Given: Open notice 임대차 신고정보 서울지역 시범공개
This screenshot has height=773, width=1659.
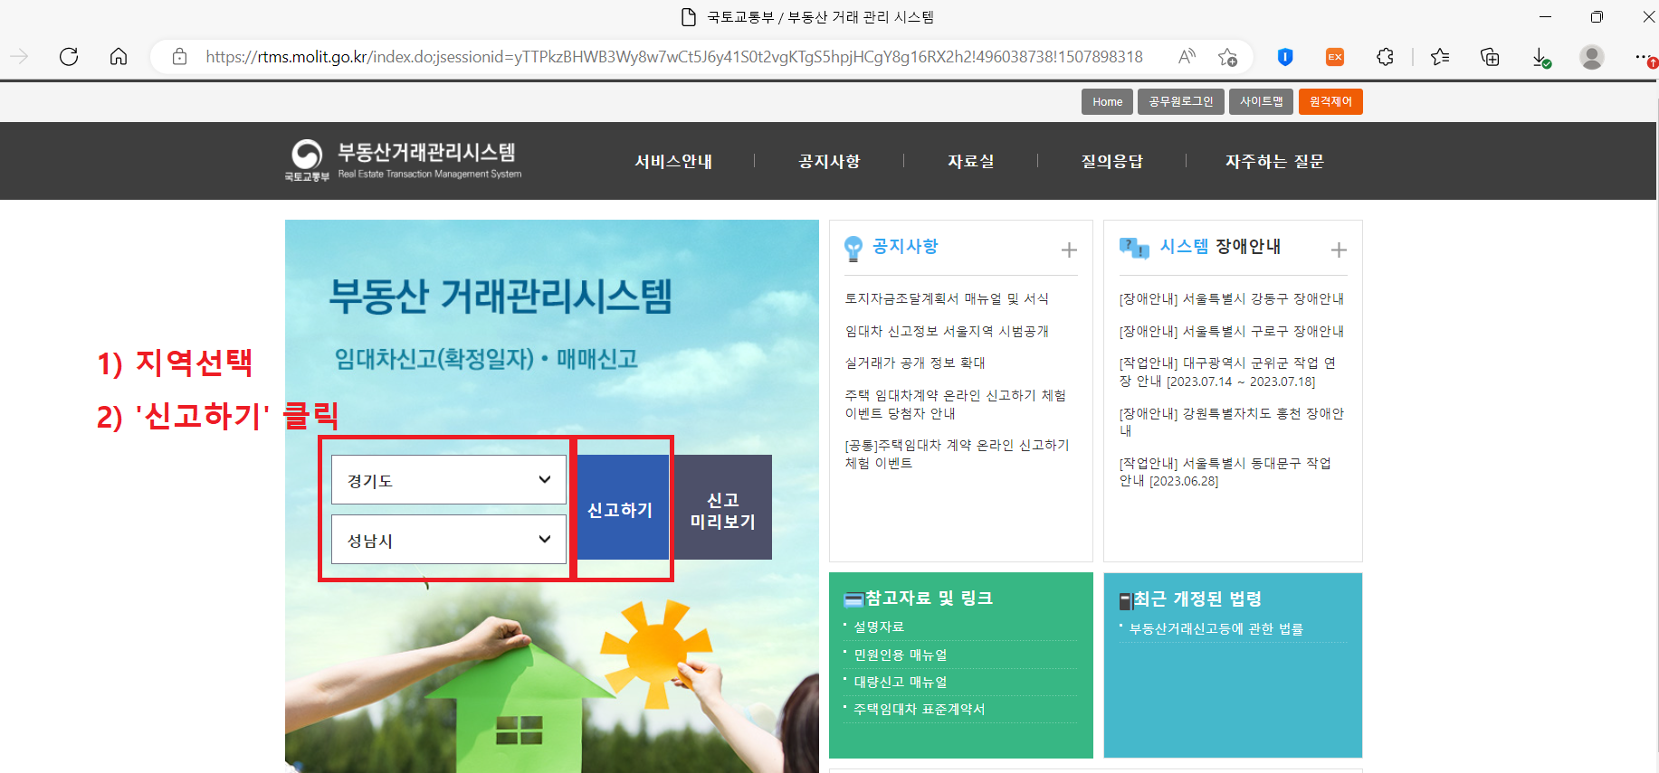Looking at the screenshot, I should pyautogui.click(x=947, y=331).
